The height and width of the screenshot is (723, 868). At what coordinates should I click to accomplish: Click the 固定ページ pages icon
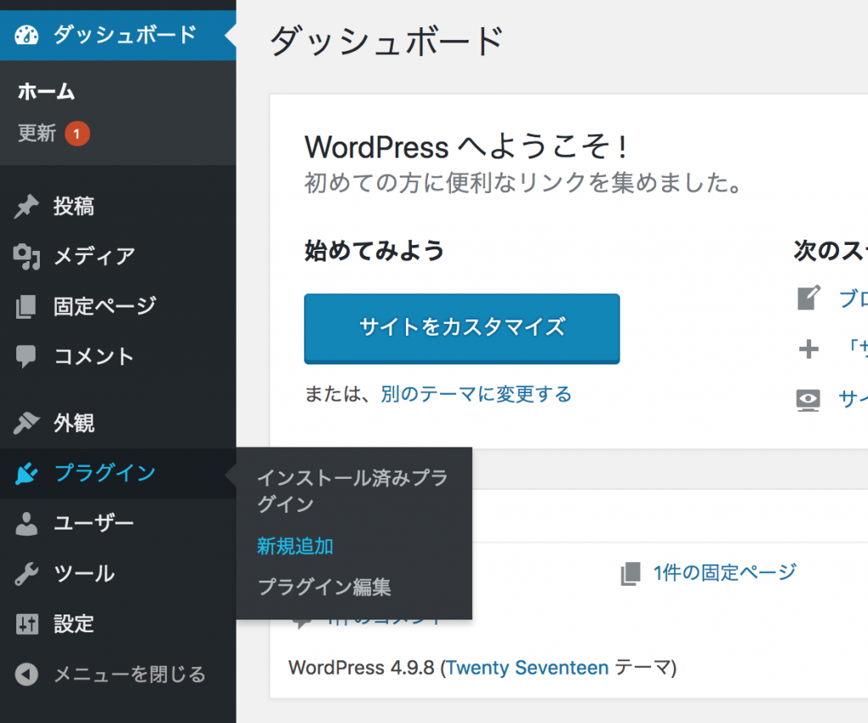click(x=26, y=306)
